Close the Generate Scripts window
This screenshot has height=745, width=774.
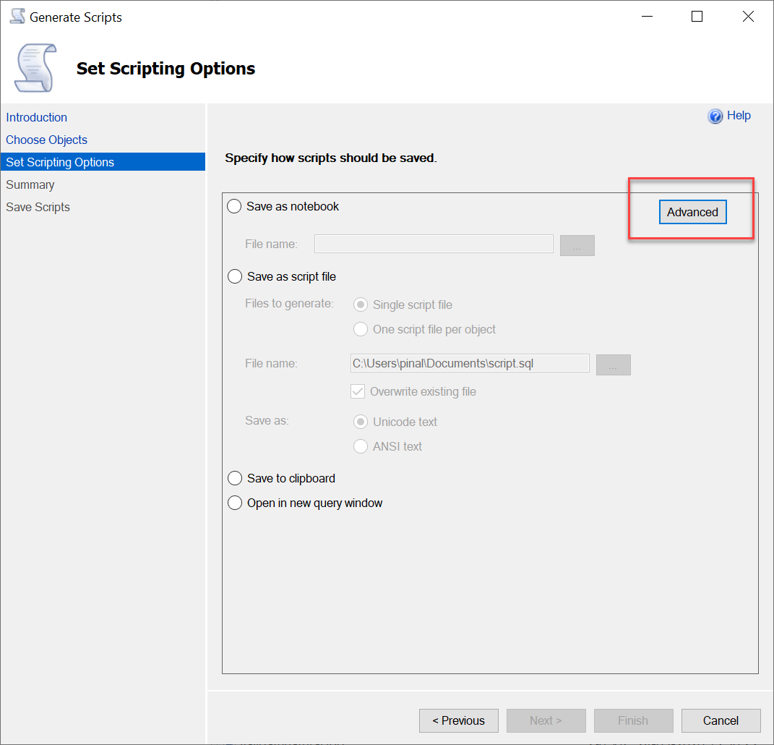click(748, 17)
